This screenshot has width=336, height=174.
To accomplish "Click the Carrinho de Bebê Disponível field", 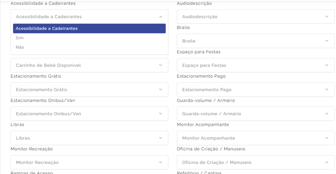I will coord(89,65).
